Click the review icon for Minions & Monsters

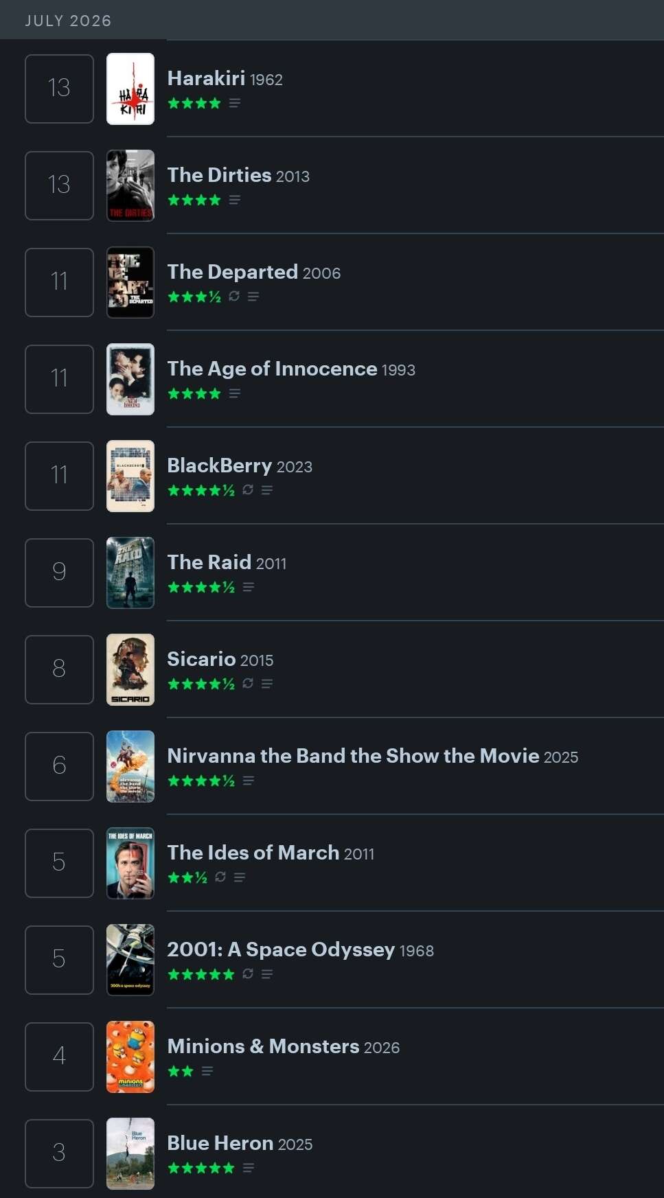coord(207,1071)
